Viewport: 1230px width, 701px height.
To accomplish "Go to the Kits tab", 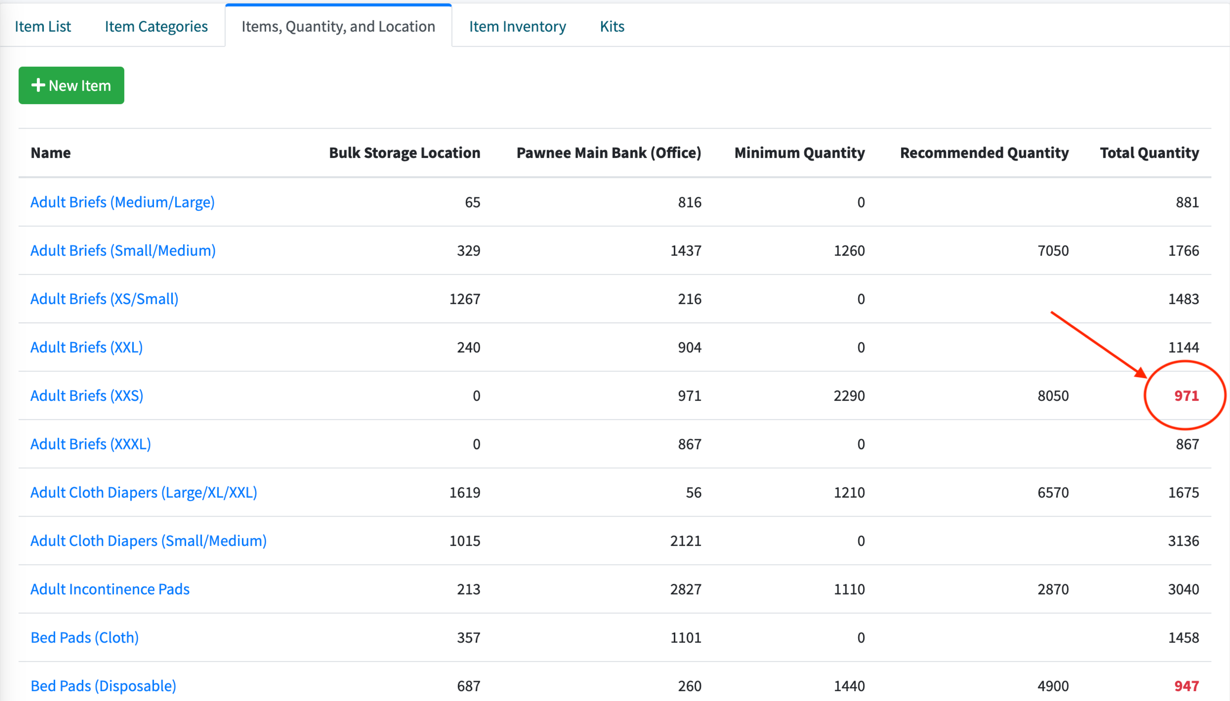I will 612,26.
